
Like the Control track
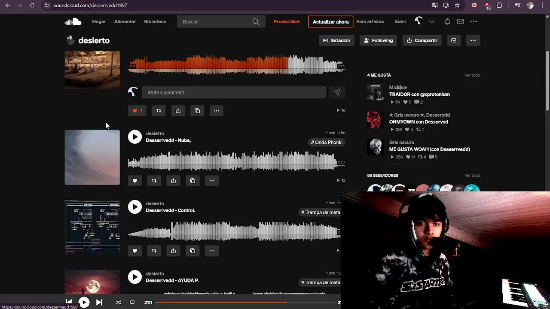[x=135, y=251]
